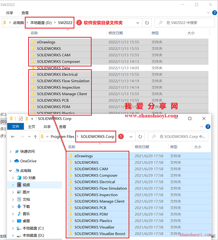The image size is (218, 240).
Task: Expand the ribbon in SOLIDWORKS Corp window
Action: click(202, 126)
